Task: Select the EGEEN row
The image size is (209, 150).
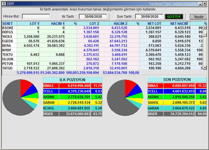Action: coord(102,41)
